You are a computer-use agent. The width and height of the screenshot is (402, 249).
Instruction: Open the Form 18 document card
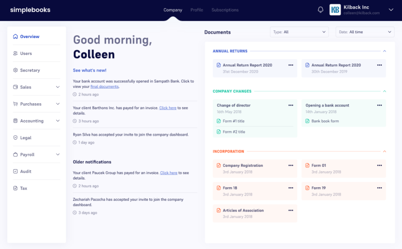pos(255,191)
